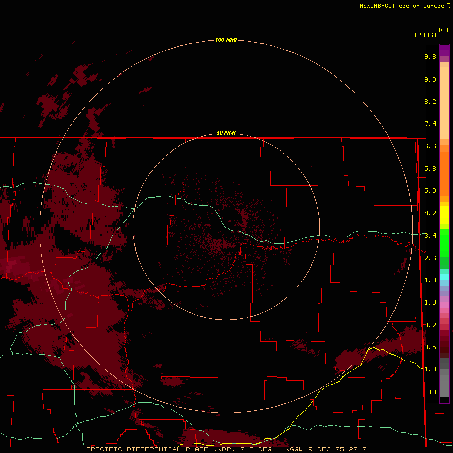This screenshot has height=453, width=453.
Task: Click the 0.2 scale value
Action: tap(430, 325)
